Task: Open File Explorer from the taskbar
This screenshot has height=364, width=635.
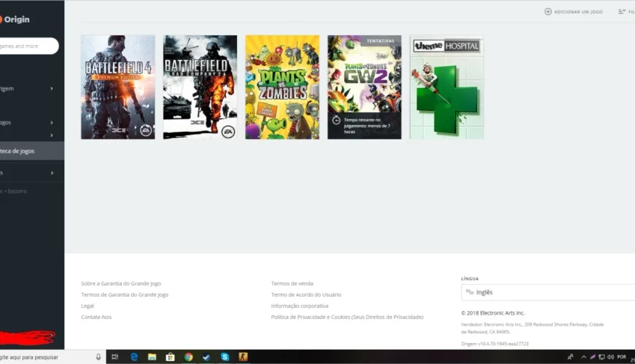Action: [152, 357]
